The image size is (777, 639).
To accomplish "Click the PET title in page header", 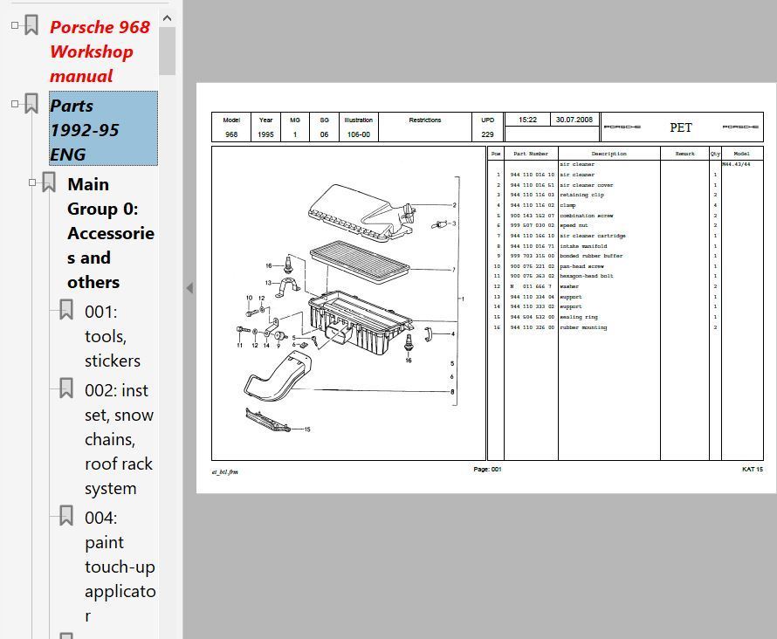I will pyautogui.click(x=680, y=127).
